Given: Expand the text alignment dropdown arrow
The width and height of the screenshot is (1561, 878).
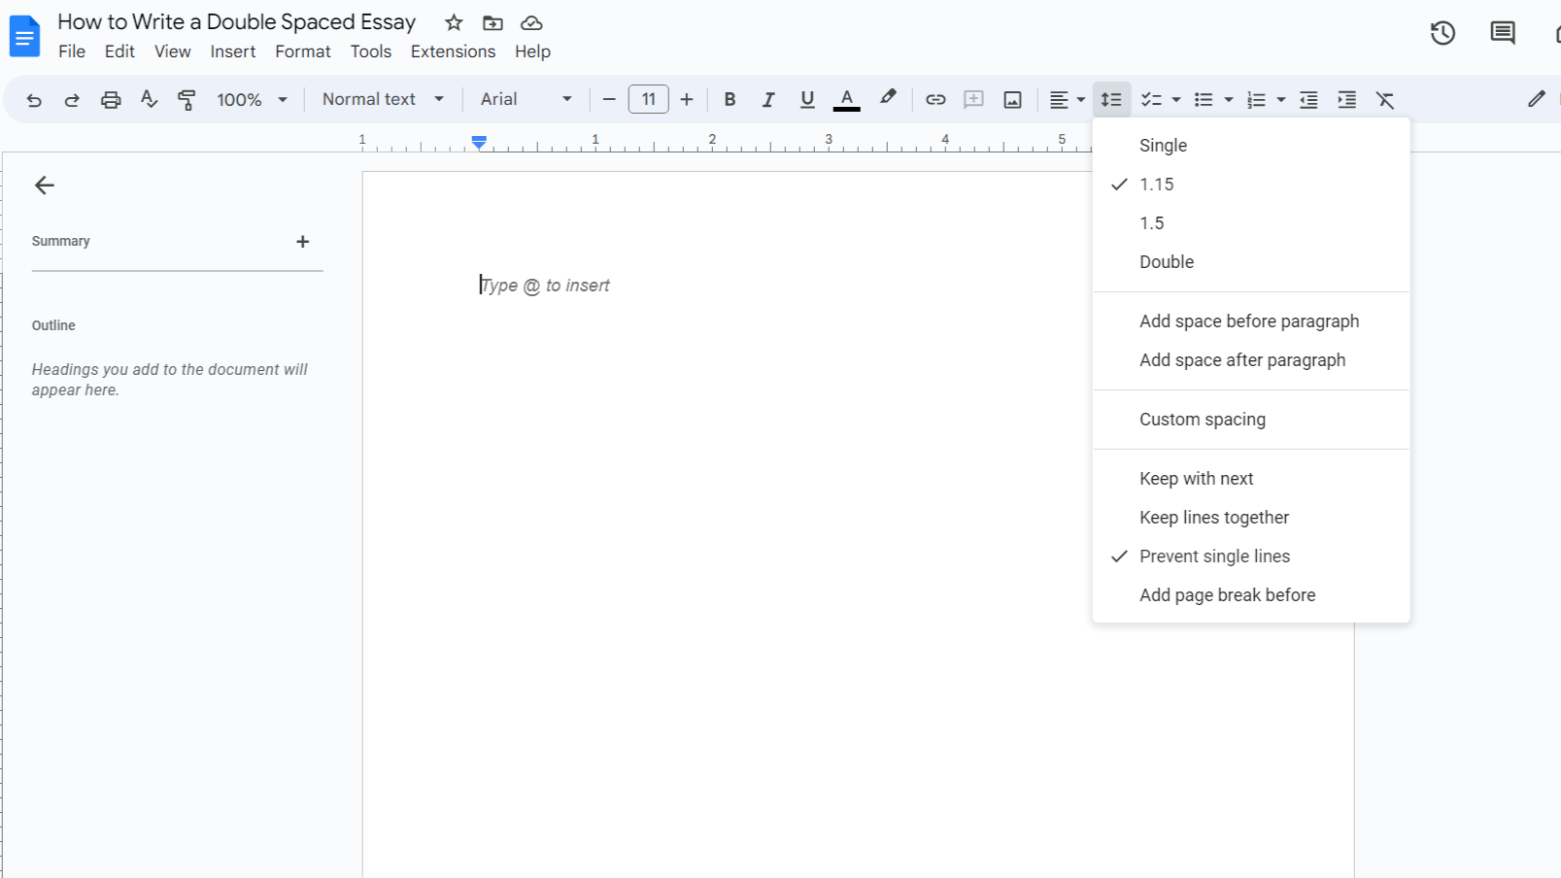Looking at the screenshot, I should [1079, 98].
